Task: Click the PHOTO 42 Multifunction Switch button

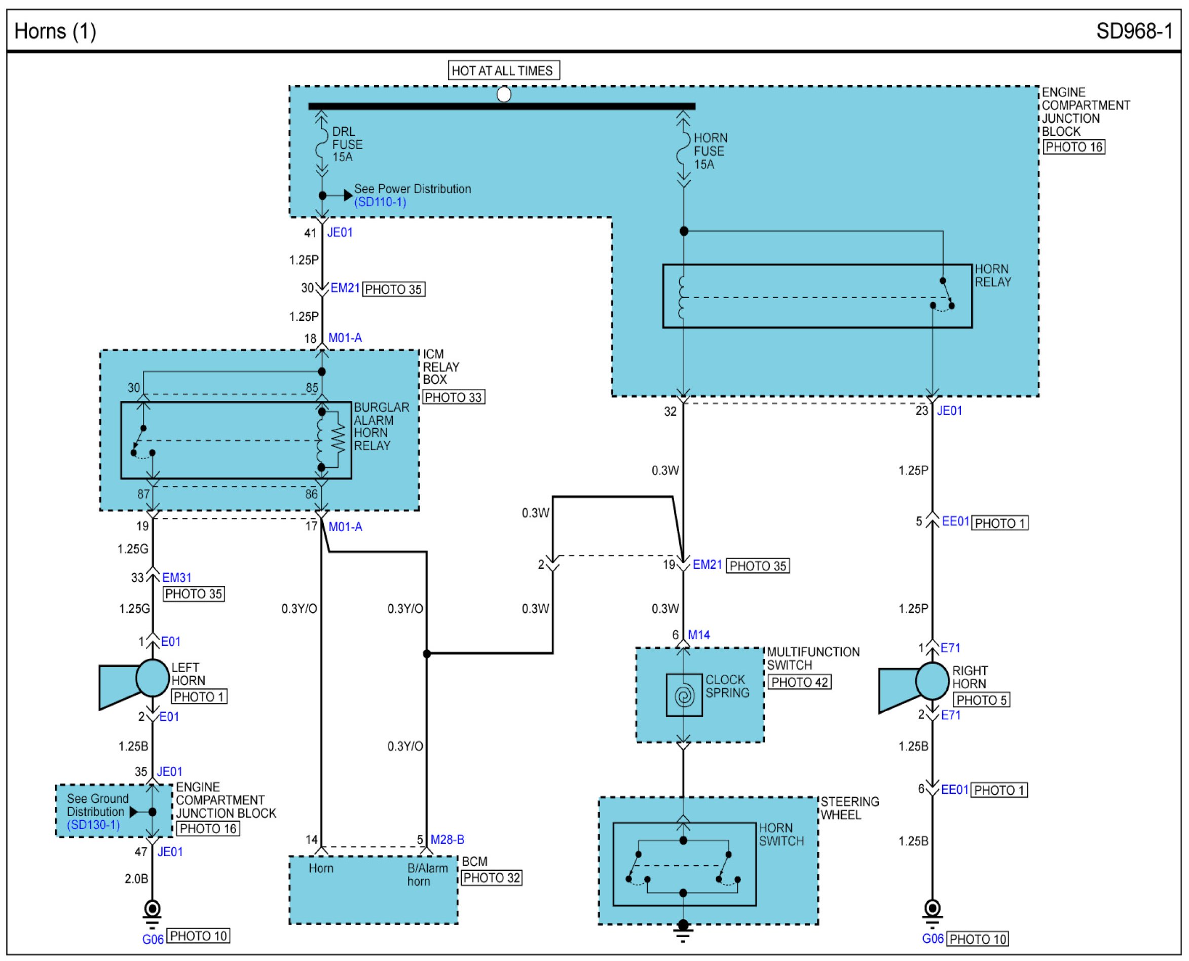Action: click(x=799, y=682)
